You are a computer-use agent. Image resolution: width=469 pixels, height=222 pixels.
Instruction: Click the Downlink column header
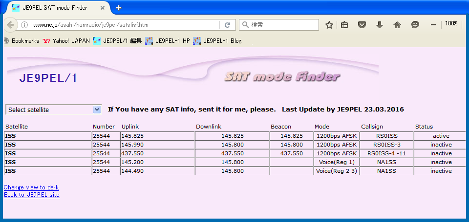point(209,127)
